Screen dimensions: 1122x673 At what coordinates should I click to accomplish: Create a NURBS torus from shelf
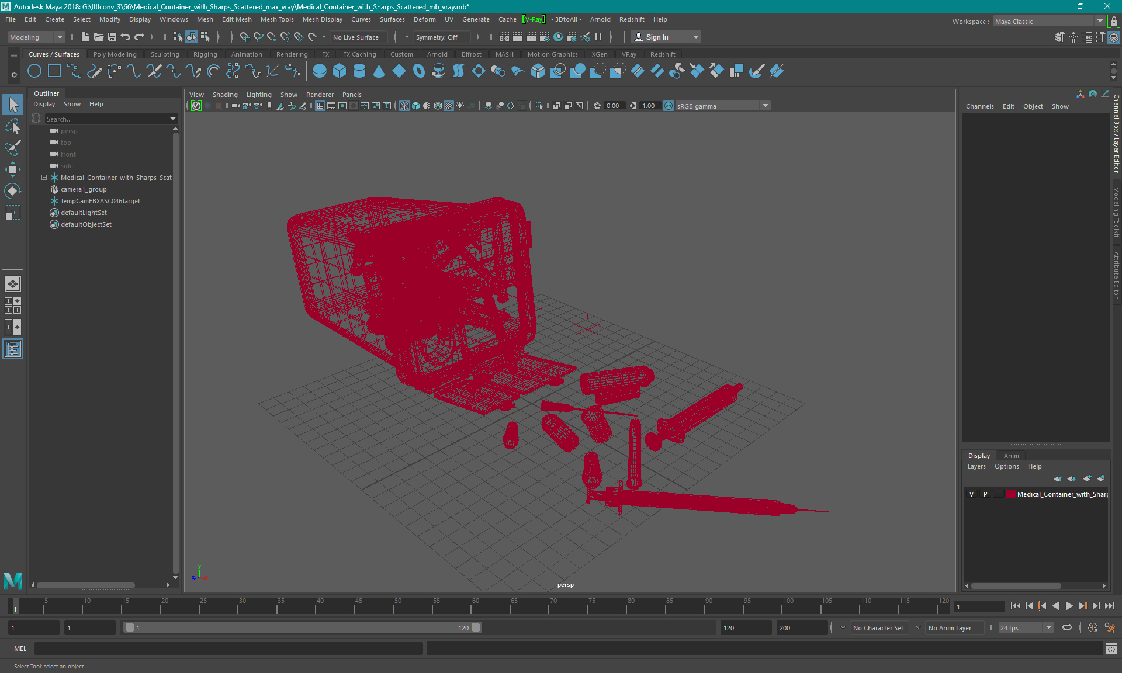coord(419,71)
